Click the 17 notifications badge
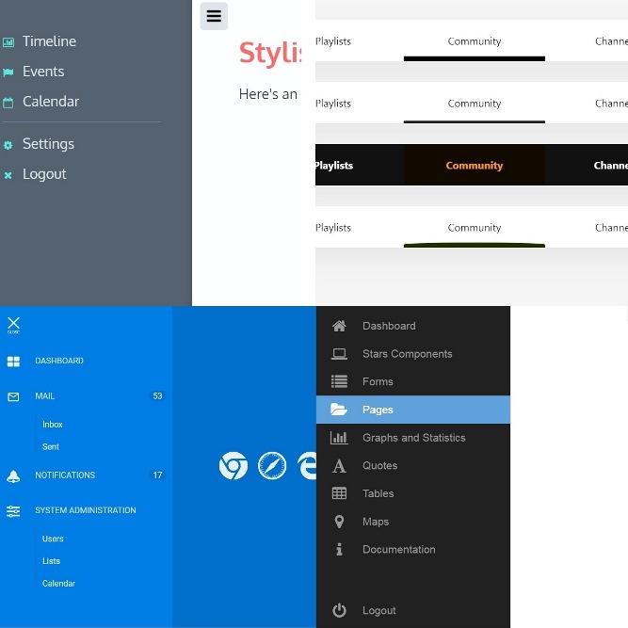 pyautogui.click(x=157, y=475)
